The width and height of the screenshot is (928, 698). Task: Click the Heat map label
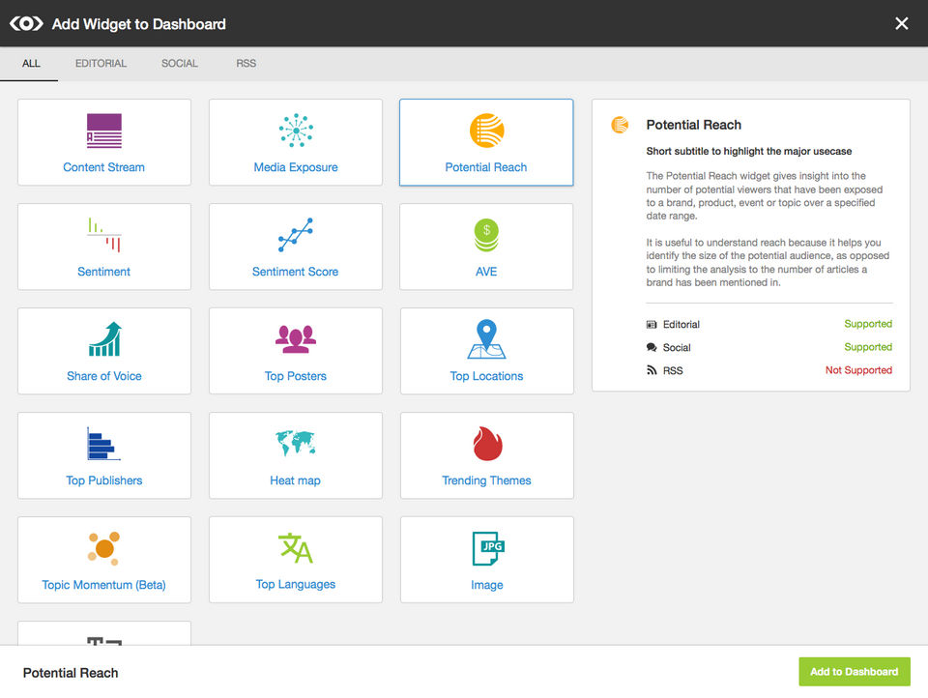[x=296, y=480]
